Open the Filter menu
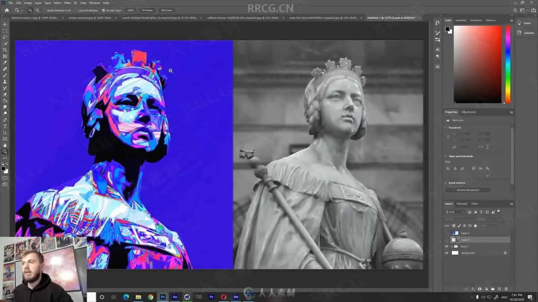 pos(67,3)
